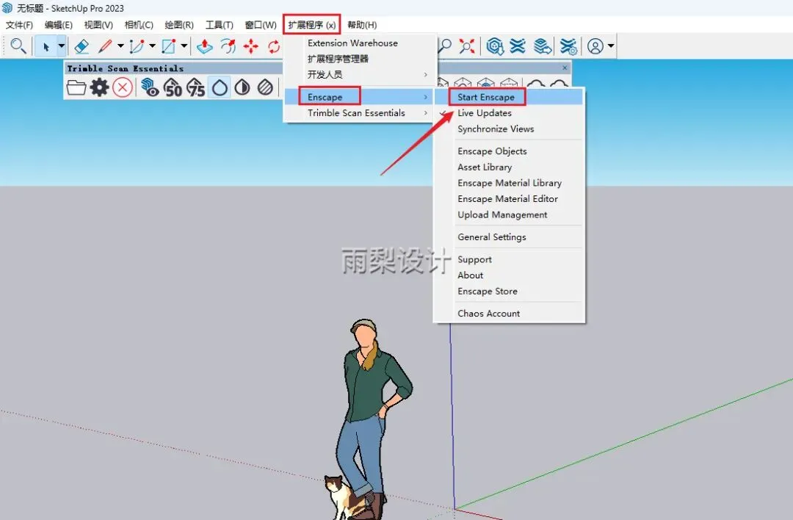Screen dimensions: 793x520
Task: Open Extension Manager gear toolbar icon
Action: point(568,46)
